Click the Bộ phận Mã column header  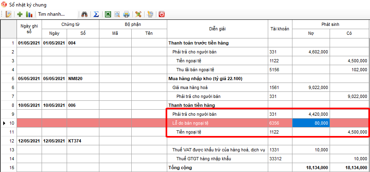115,33
